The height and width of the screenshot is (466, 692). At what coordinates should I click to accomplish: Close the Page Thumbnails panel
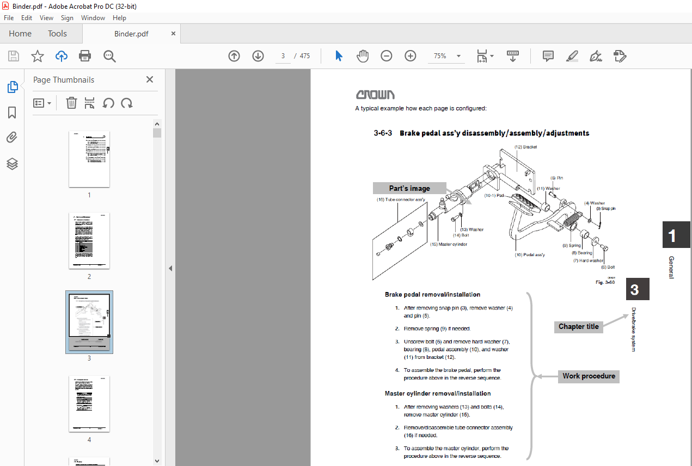click(x=150, y=79)
